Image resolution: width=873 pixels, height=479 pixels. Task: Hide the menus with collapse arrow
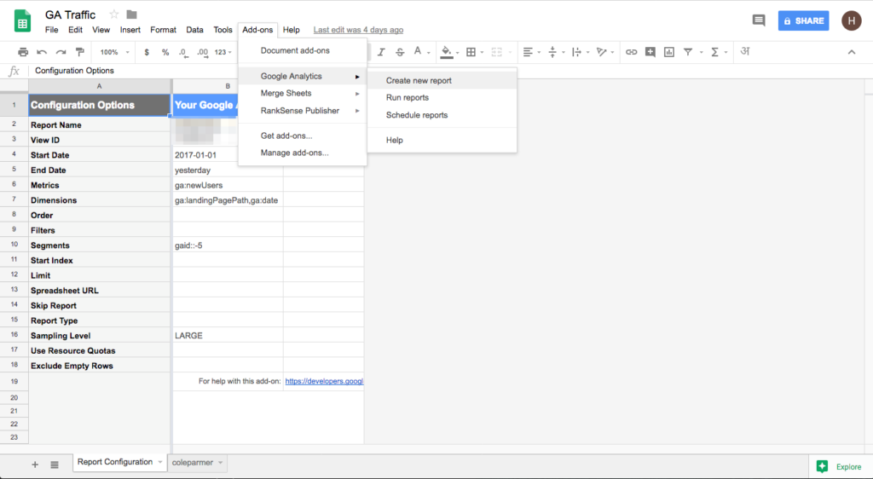(x=852, y=52)
